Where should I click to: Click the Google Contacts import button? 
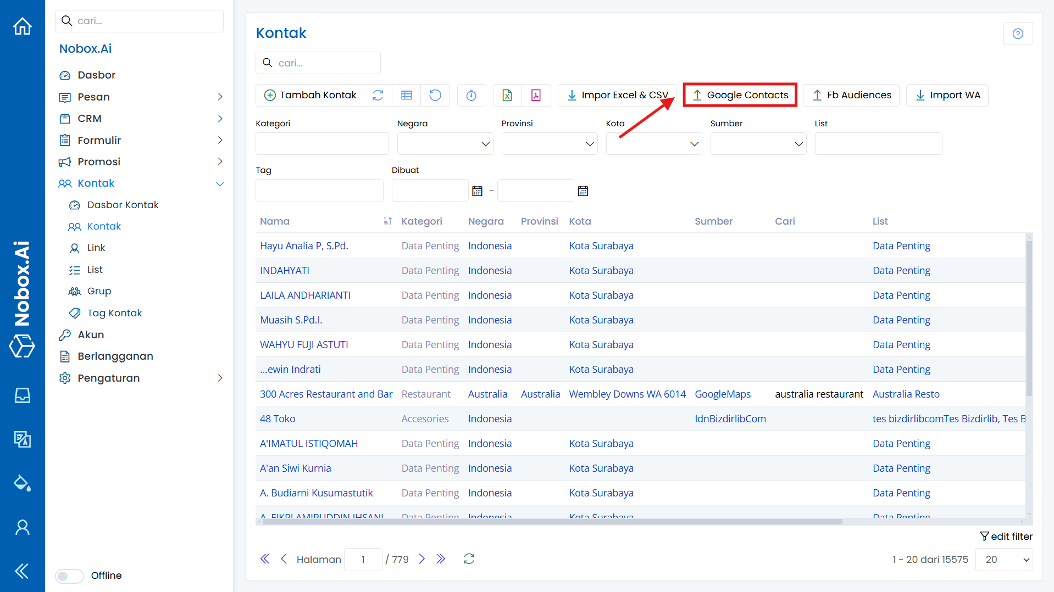(x=740, y=94)
